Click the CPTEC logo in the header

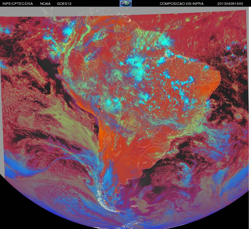[x=126, y=3]
